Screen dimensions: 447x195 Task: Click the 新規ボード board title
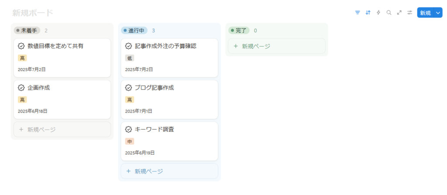click(33, 13)
